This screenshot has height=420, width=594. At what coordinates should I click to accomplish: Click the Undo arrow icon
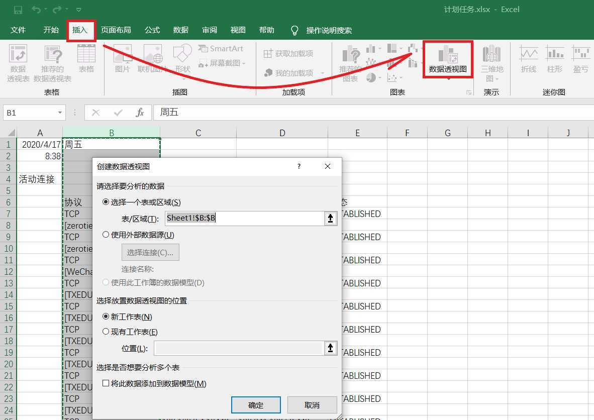pyautogui.click(x=36, y=10)
